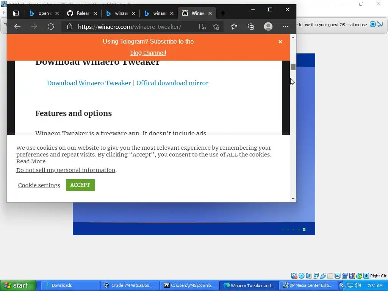Screen dimensions: 388x291
Task: Open 'Cookie settings' link
Action: click(x=39, y=185)
